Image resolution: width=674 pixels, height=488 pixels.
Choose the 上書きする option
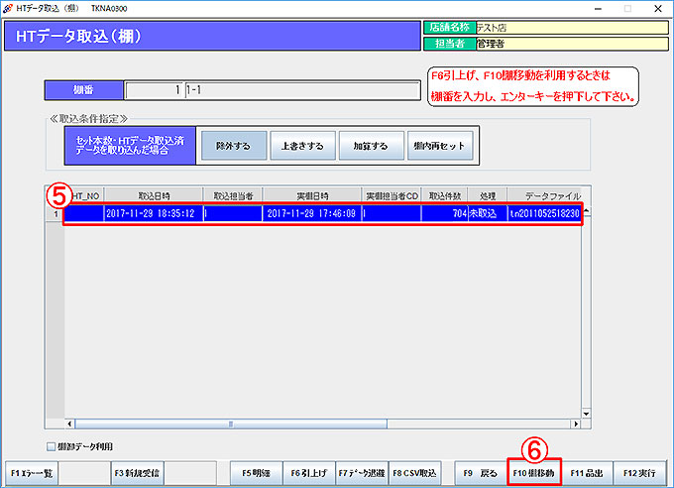(x=301, y=145)
